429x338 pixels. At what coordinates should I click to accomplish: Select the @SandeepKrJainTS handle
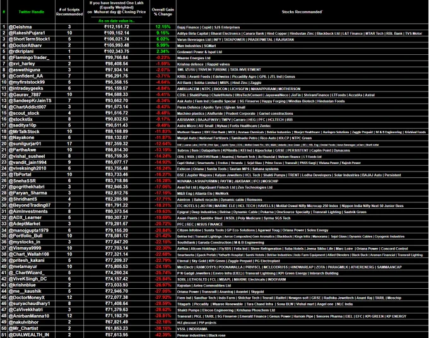click(30, 101)
